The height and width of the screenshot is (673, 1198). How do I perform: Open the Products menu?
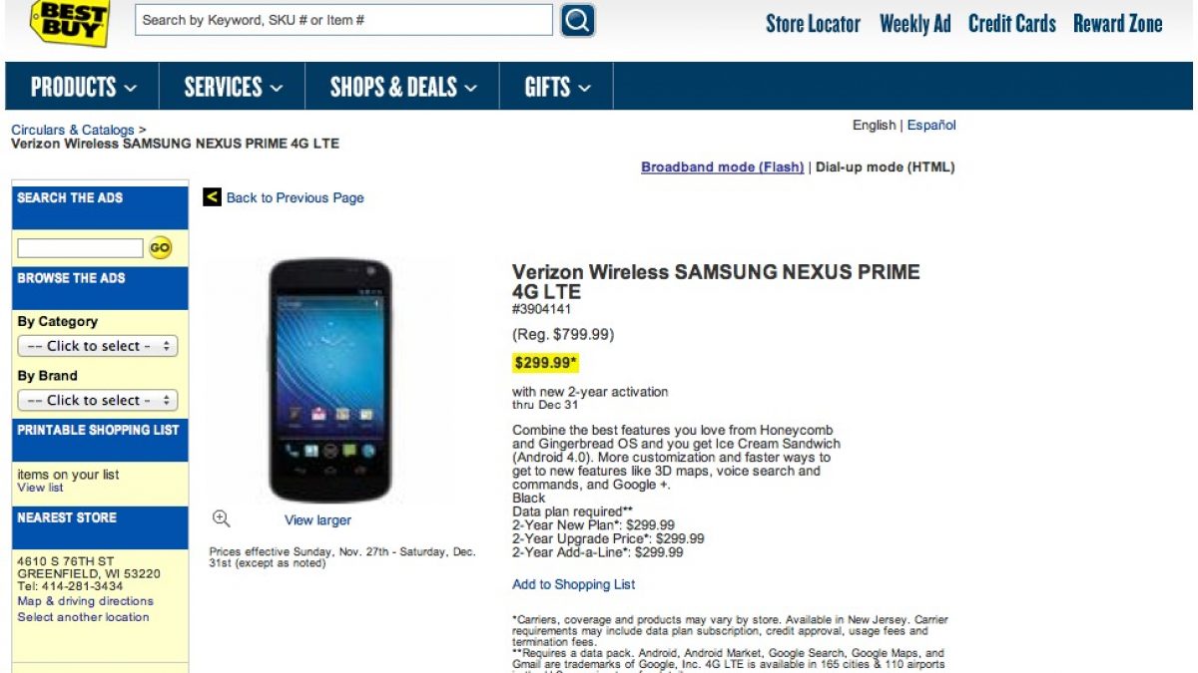[x=83, y=87]
